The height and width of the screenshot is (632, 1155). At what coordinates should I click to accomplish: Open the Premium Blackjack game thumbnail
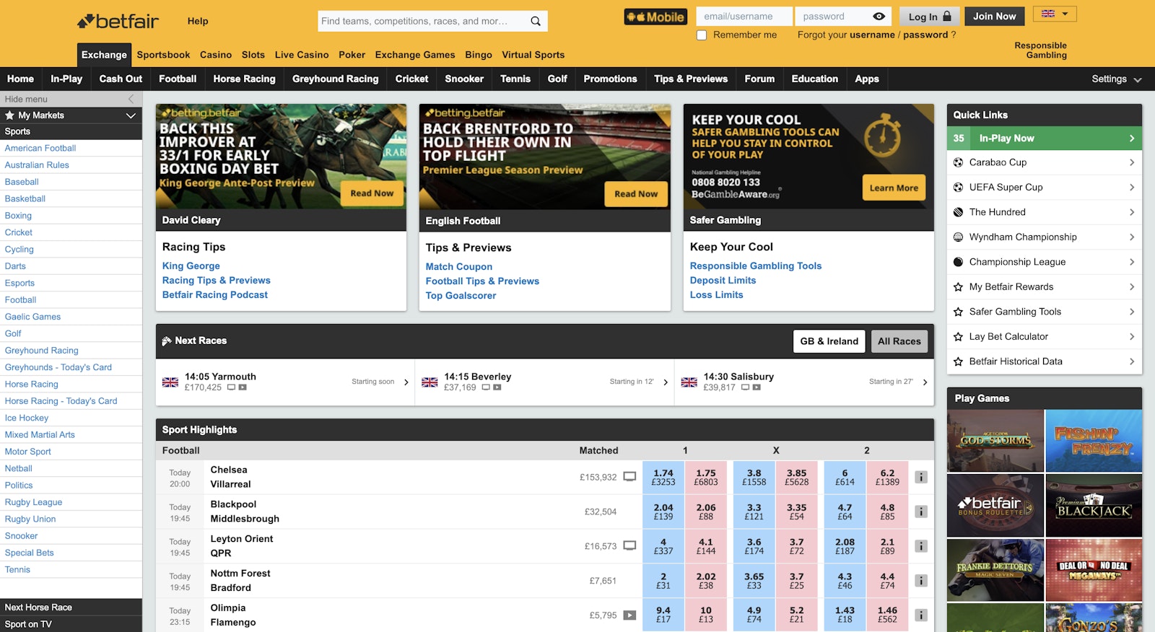pyautogui.click(x=1094, y=506)
